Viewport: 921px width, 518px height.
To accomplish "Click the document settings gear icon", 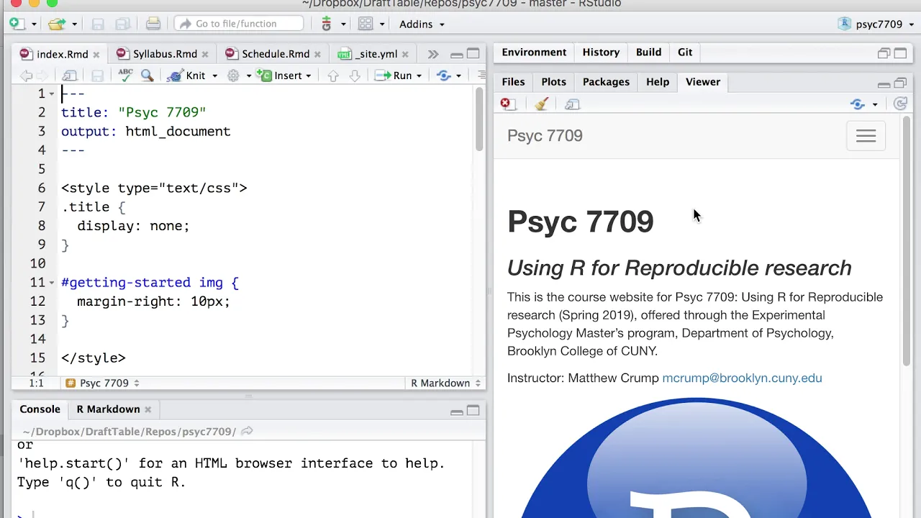I will pyautogui.click(x=233, y=76).
